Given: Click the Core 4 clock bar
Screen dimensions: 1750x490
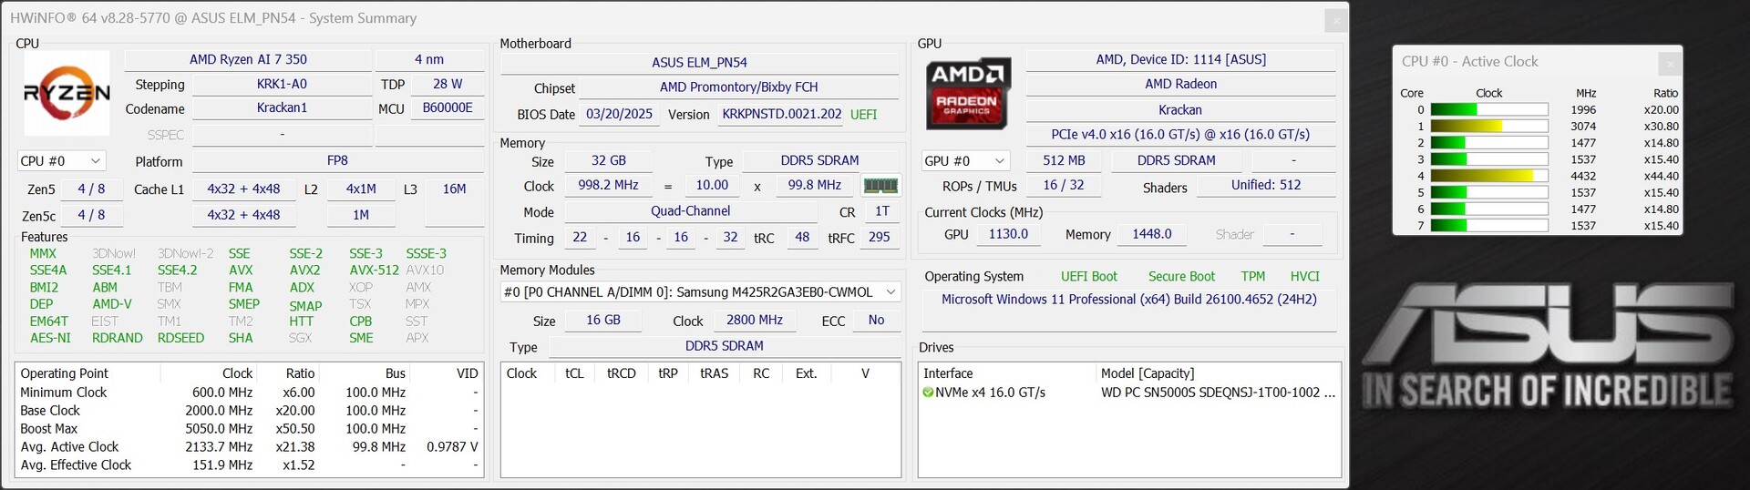Looking at the screenshot, I should click(1488, 177).
